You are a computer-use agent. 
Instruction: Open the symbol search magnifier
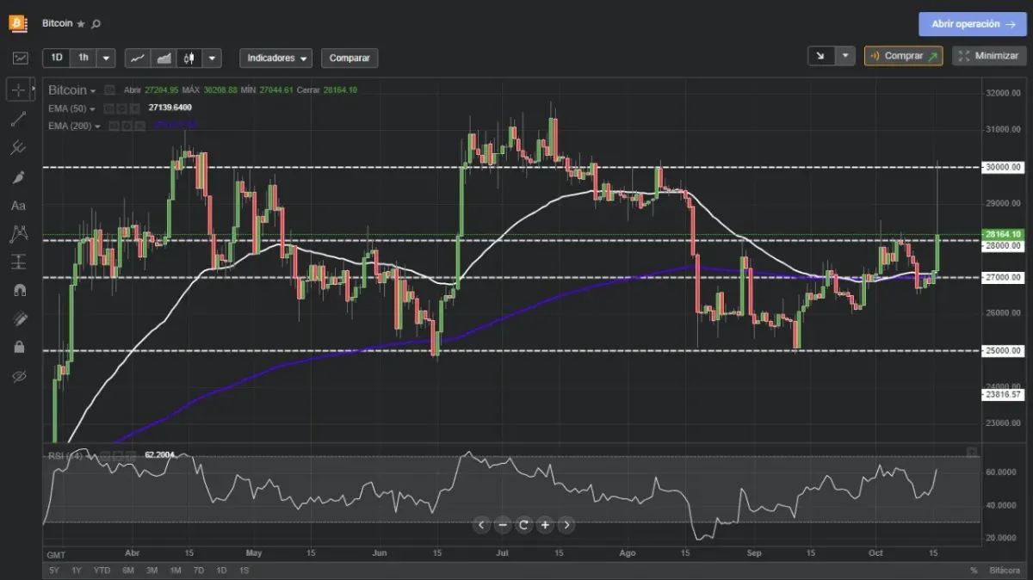(96, 24)
